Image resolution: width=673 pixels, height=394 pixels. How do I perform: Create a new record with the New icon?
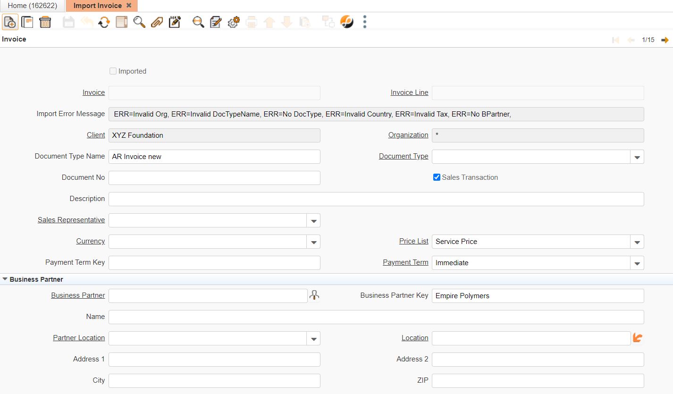[10, 22]
